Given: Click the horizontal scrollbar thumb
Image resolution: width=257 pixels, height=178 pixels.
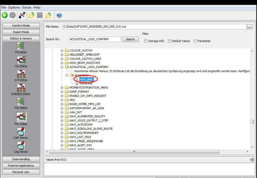Looking at the screenshot, I should pyautogui.click(x=134, y=152).
